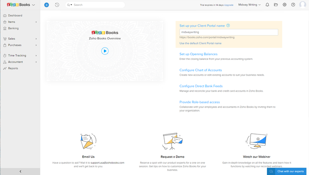Click the blue quick create plus icon
The width and height of the screenshot is (309, 175).
[x=46, y=5]
